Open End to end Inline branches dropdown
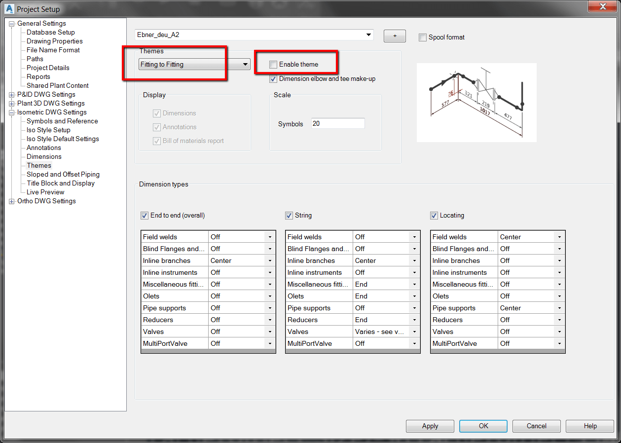Viewport: 621px width, 443px height. point(270,261)
